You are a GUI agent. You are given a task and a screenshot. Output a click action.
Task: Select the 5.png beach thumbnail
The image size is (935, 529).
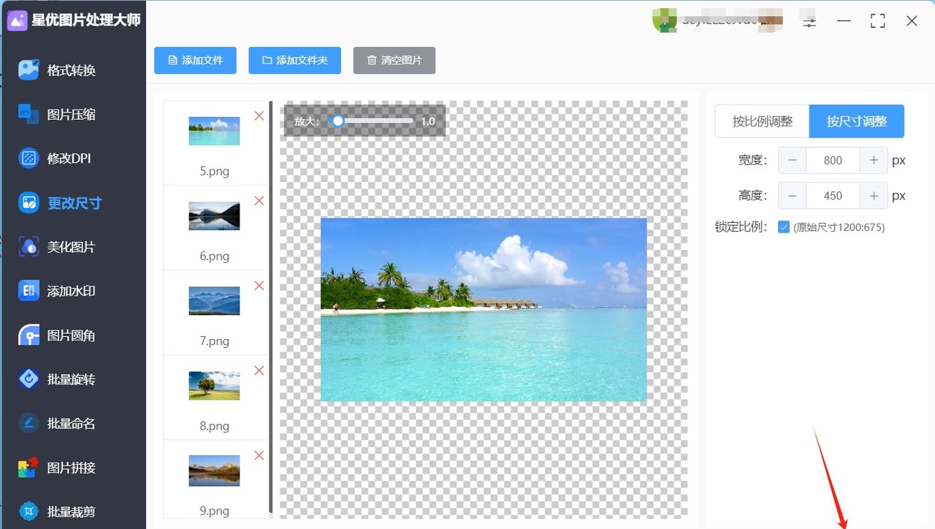(x=214, y=132)
